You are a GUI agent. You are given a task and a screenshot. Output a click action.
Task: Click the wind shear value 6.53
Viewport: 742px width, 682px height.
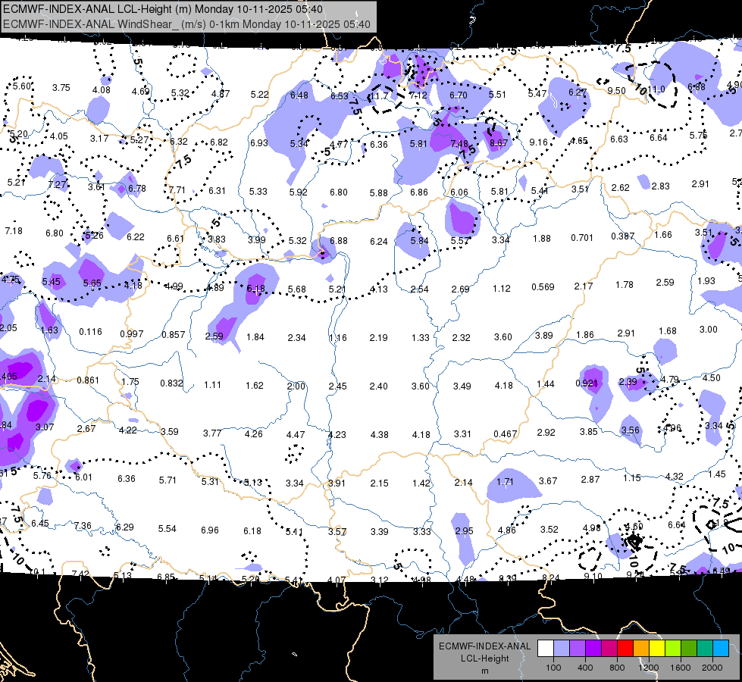pyautogui.click(x=340, y=96)
